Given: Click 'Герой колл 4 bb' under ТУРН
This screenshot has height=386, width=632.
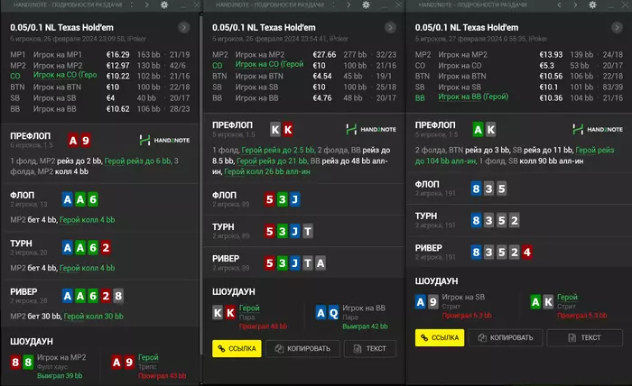Looking at the screenshot, I should (x=87, y=268).
